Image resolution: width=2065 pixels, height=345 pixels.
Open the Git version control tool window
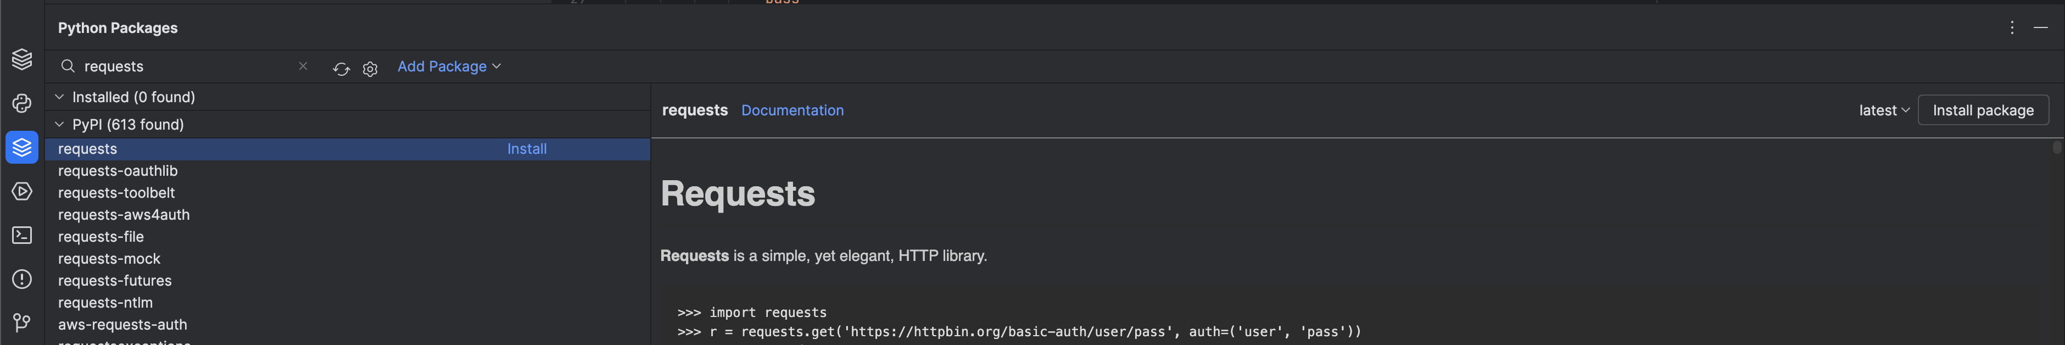(21, 322)
